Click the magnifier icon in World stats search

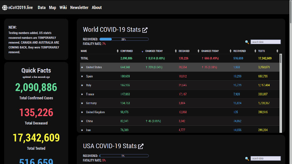pyautogui.click(x=247, y=42)
